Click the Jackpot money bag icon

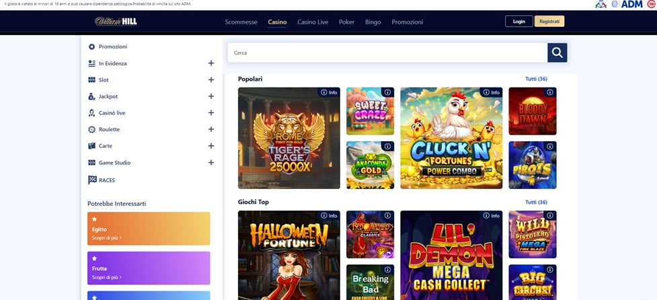[91, 96]
